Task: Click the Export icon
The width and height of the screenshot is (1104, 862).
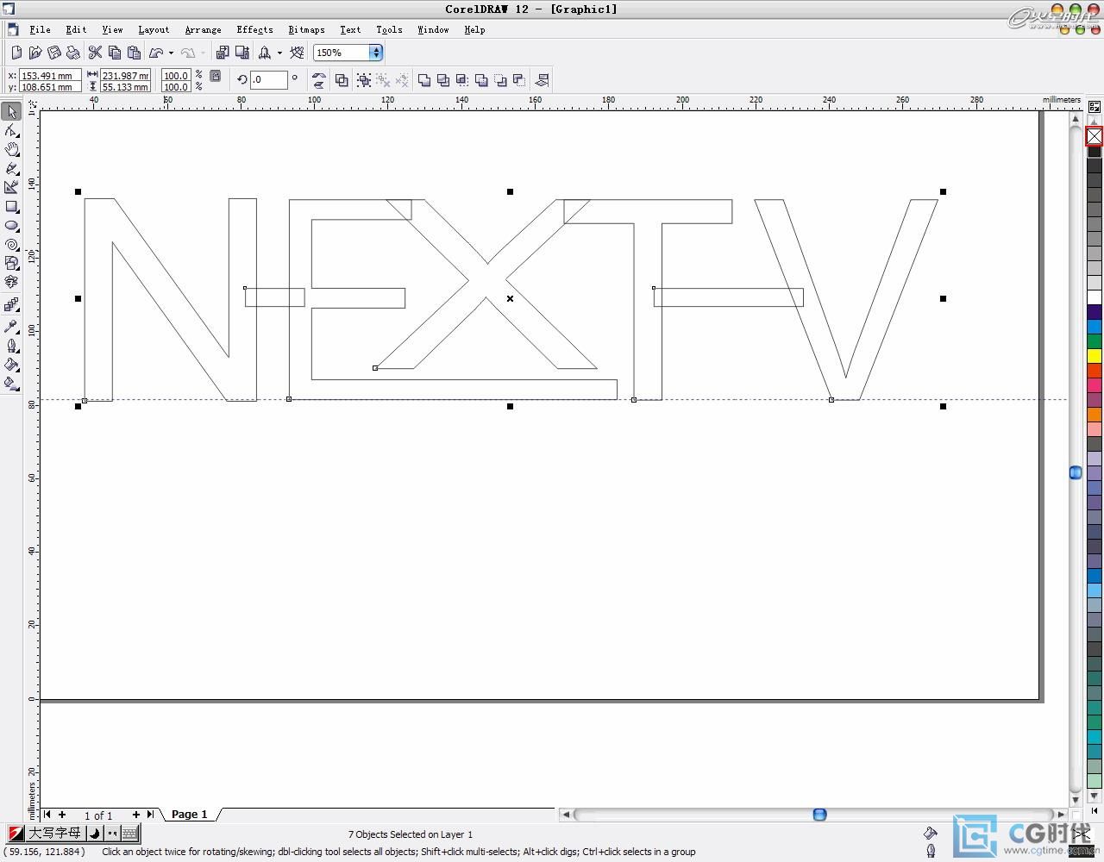Action: (241, 53)
